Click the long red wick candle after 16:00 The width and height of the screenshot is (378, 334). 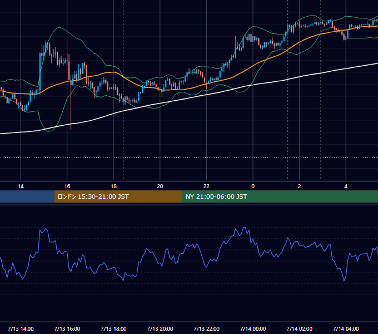(71, 104)
